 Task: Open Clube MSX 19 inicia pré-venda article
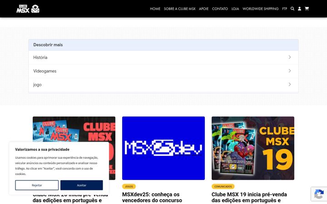click(249, 197)
